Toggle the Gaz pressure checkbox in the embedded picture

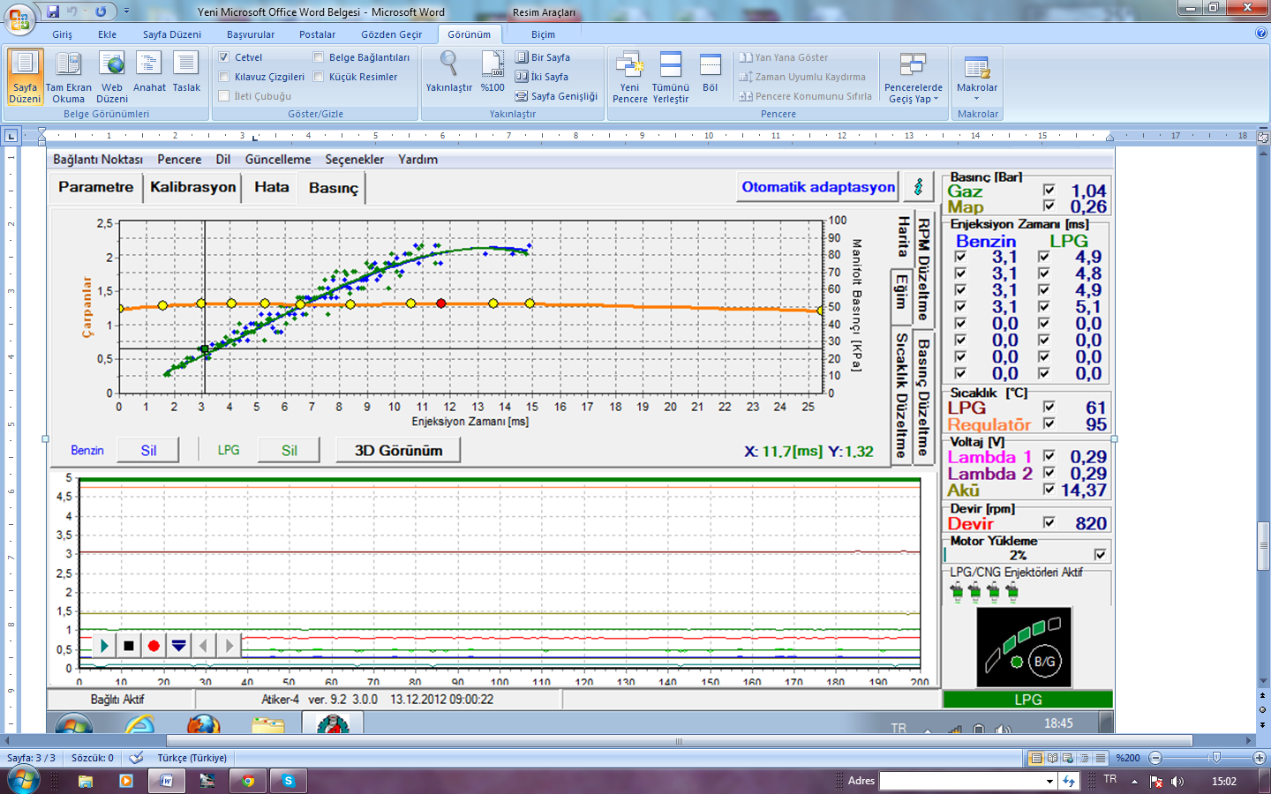[1049, 190]
